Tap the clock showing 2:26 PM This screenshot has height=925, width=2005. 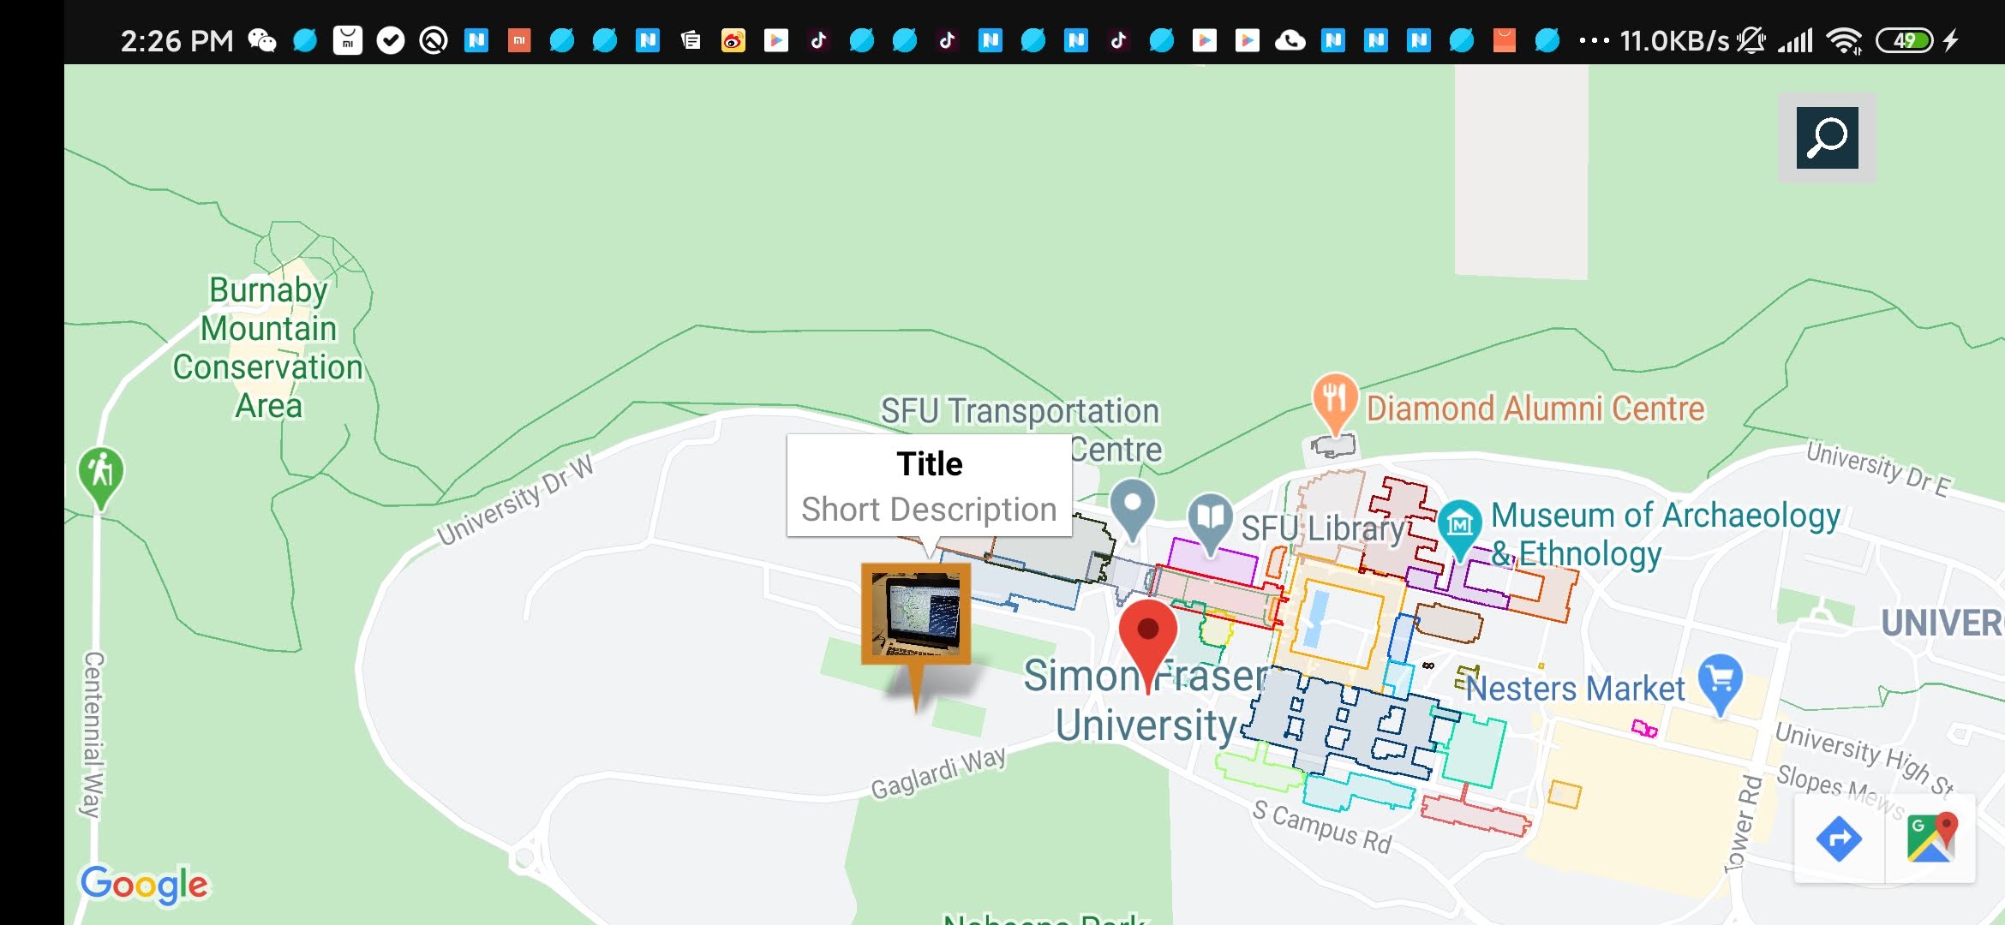(176, 39)
